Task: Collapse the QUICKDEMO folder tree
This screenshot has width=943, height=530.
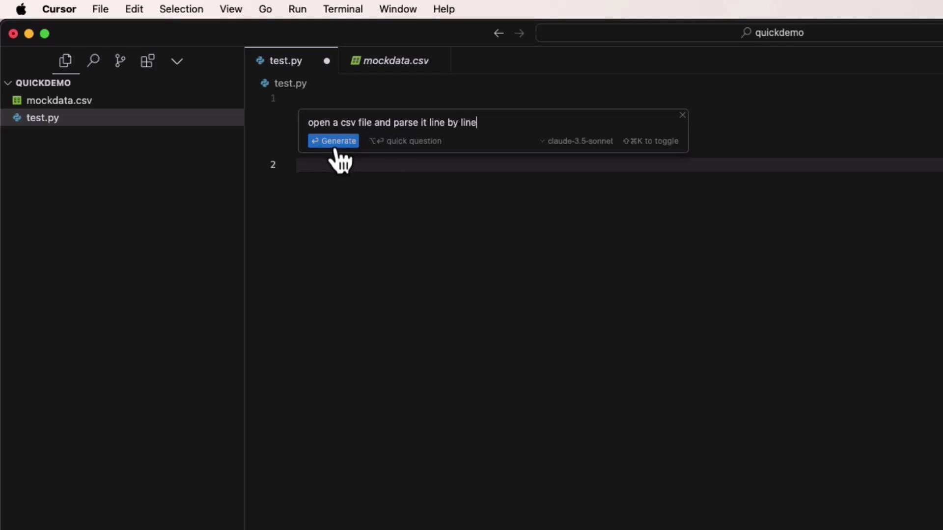Action: [8, 83]
